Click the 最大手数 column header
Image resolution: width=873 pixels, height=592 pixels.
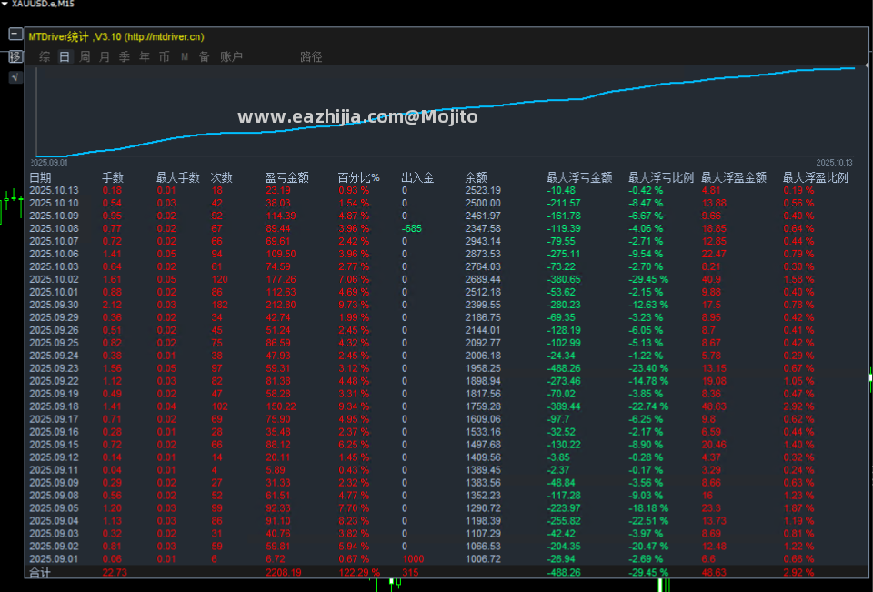[177, 177]
